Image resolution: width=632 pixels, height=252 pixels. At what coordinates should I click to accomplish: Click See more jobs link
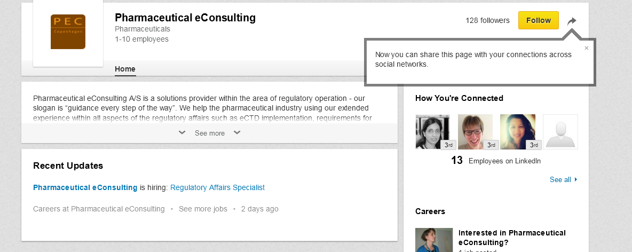(x=203, y=209)
